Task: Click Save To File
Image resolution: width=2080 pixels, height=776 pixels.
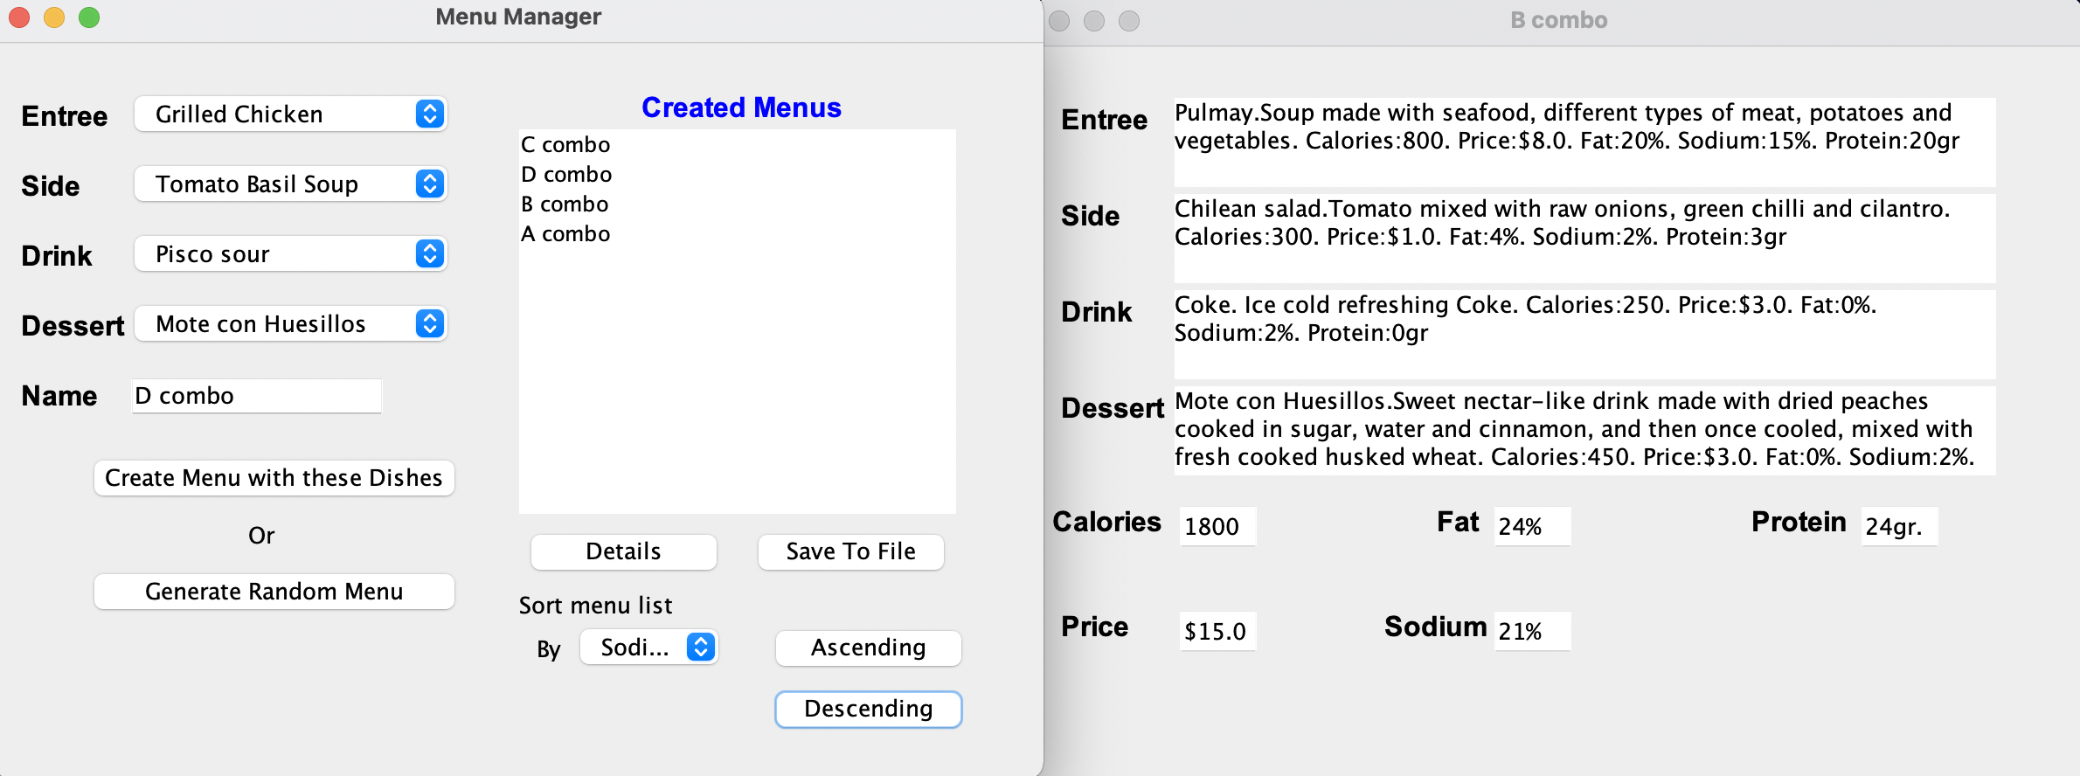Action: (850, 551)
